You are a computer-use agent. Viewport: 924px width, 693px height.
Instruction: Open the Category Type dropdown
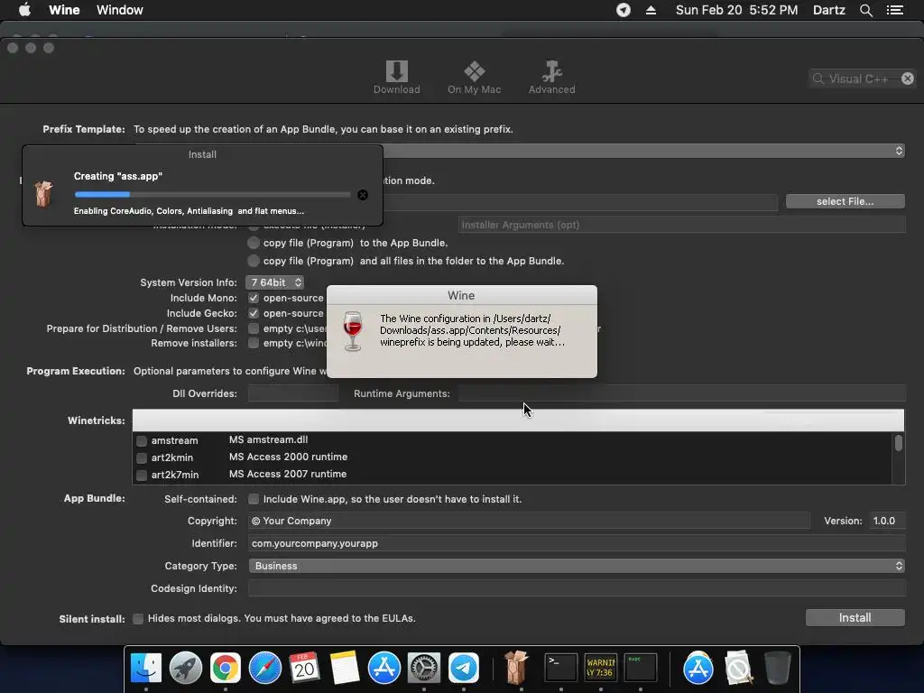(577, 566)
